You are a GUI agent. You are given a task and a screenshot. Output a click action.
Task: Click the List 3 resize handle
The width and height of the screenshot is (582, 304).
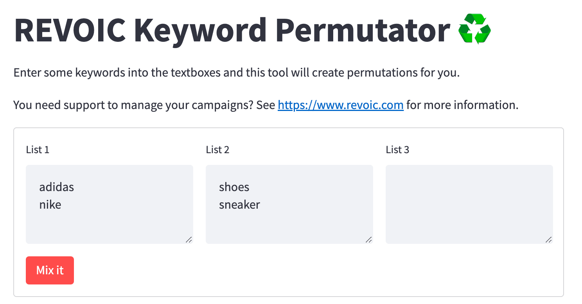click(548, 240)
